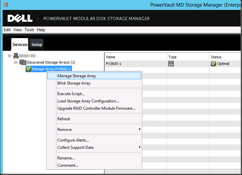
Task: Click the storage manager app icon in title bar
Action: point(6,5)
